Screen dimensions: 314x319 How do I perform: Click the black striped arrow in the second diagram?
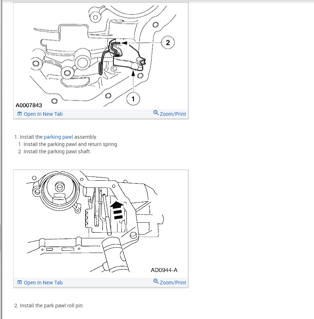coord(117,210)
